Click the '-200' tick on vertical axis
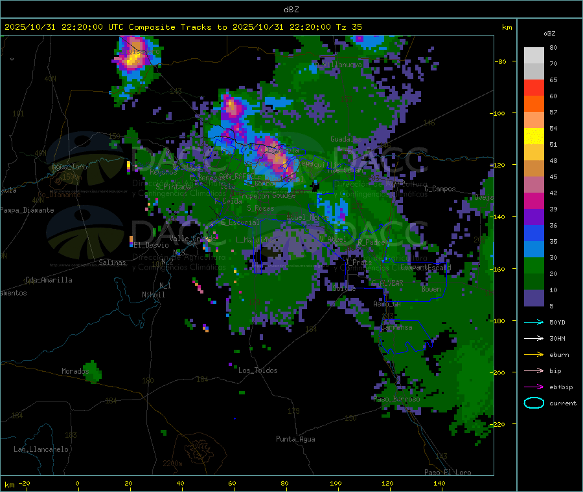 click(497, 372)
